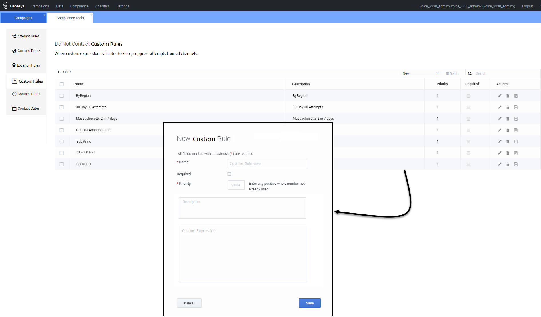The image size is (541, 317).
Task: Switch to the Campaigns tab
Action: click(x=23, y=18)
